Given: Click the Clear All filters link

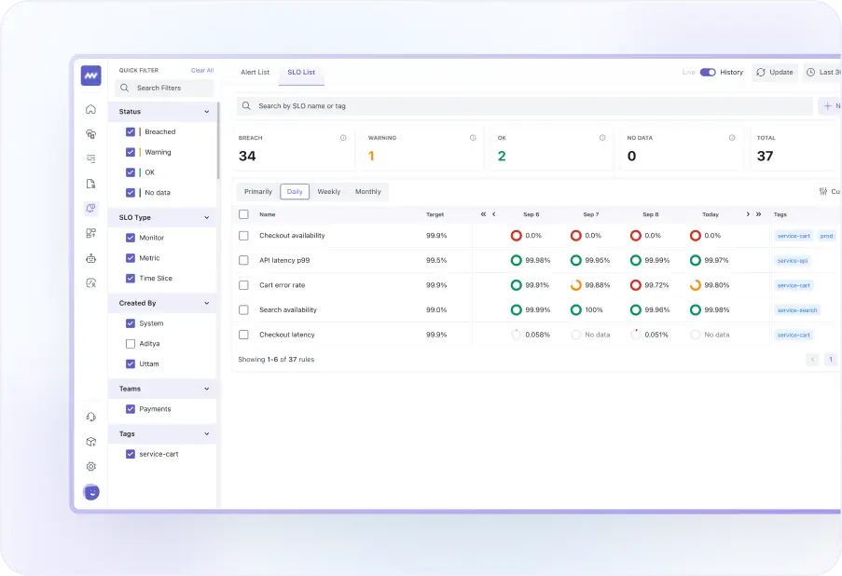Looking at the screenshot, I should 202,70.
